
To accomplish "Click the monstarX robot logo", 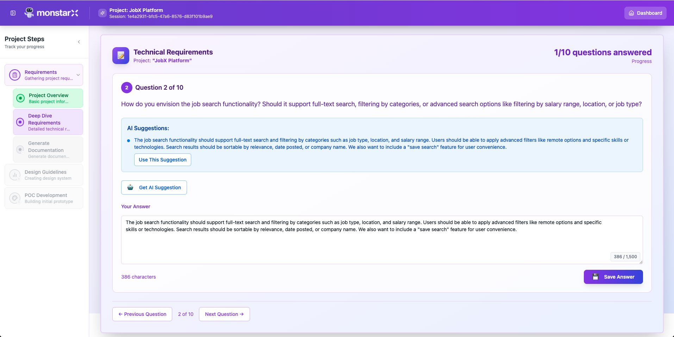I will click(x=29, y=13).
